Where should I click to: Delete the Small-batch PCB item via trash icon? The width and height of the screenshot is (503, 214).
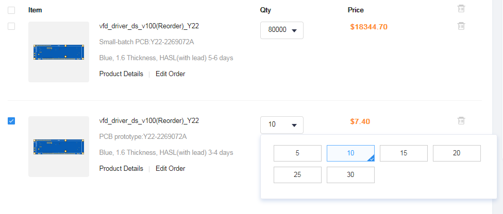[x=461, y=26]
